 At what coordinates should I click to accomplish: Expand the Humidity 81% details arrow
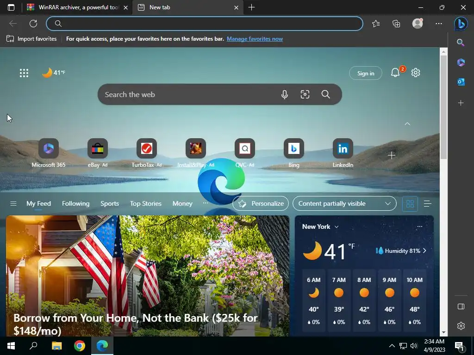coord(424,251)
